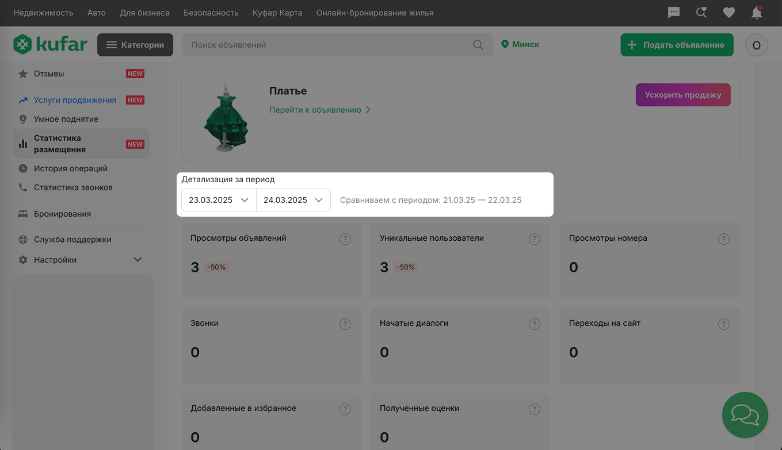Open the user profile avatar 'O'
782x450 pixels.
pyautogui.click(x=757, y=45)
